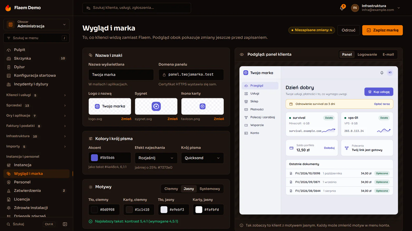
Task: Focus the top search field Szukaj klienta
Action: [x=137, y=8]
